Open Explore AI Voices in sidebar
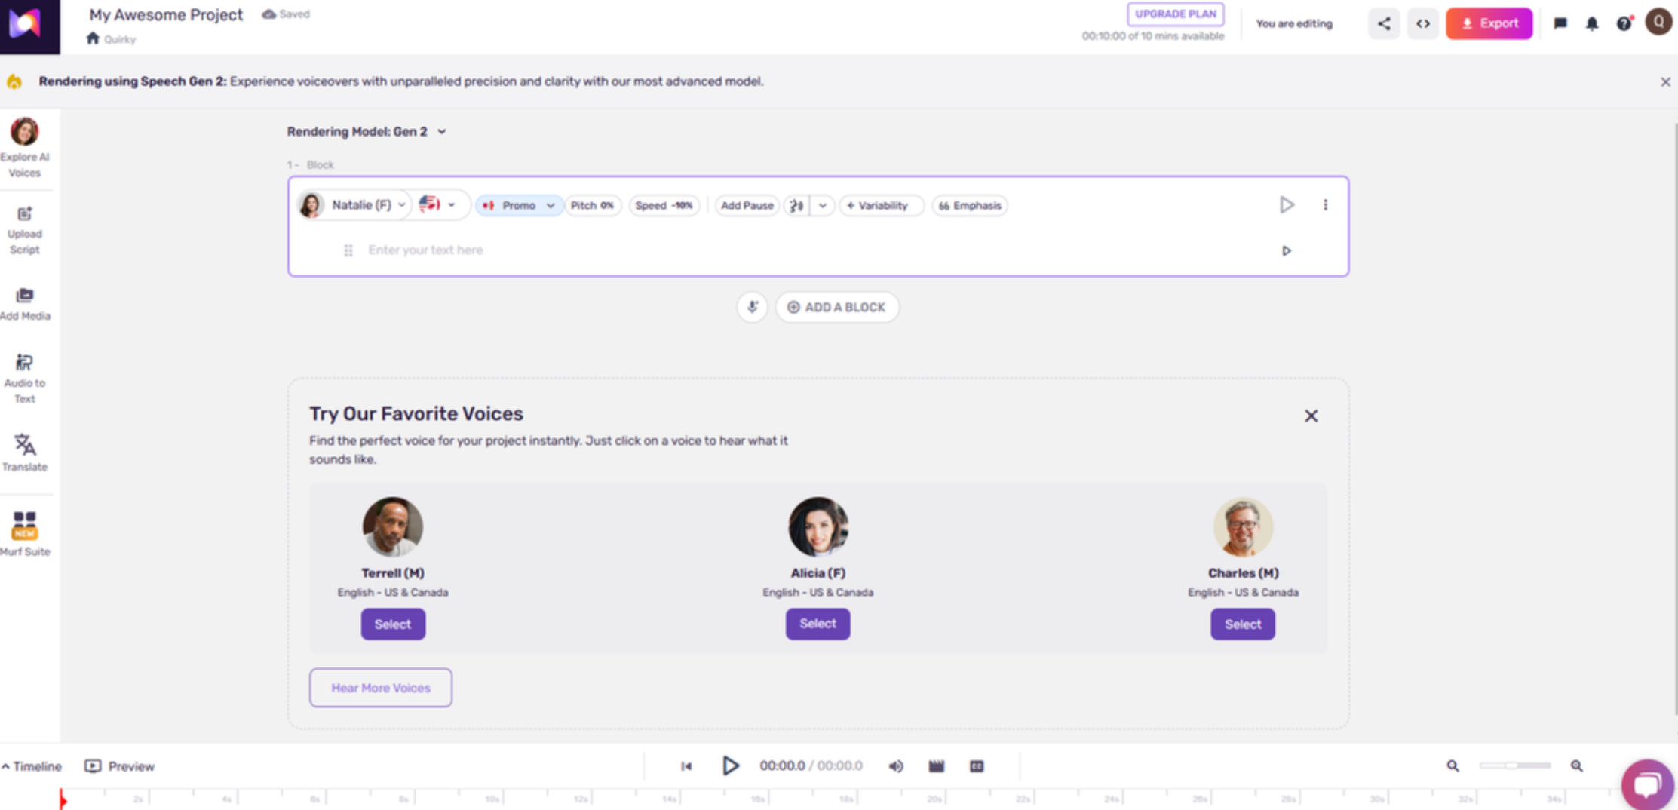Screen dimensions: 1678x810 (x=25, y=148)
